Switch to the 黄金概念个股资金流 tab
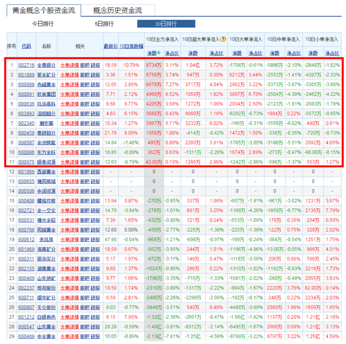 click(x=44, y=10)
